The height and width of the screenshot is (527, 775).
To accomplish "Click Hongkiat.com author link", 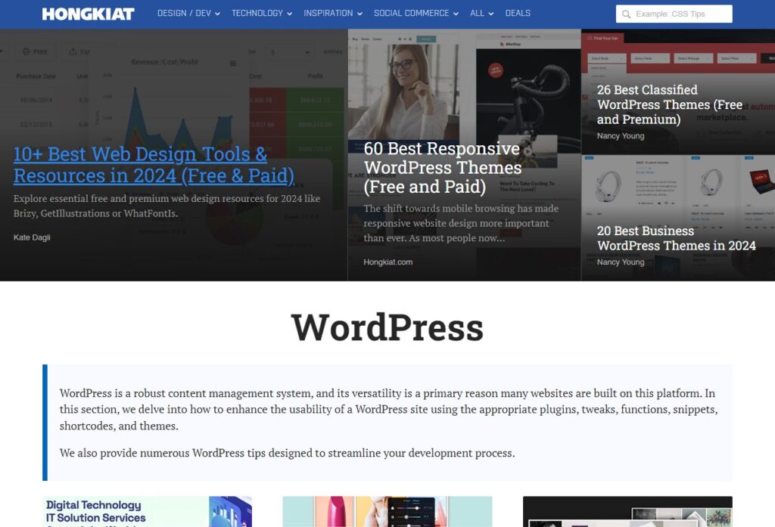I will coord(387,262).
